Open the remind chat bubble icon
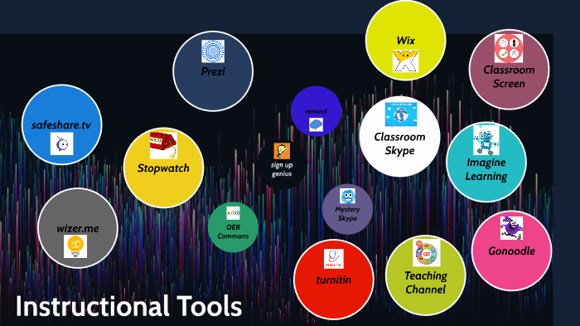The image size is (580, 326). [316, 125]
